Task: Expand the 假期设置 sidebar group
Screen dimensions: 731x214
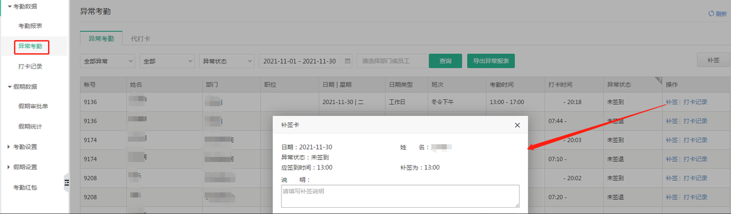Action: [9, 167]
